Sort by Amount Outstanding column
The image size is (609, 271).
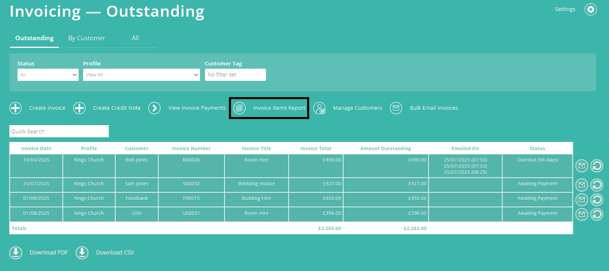[385, 148]
